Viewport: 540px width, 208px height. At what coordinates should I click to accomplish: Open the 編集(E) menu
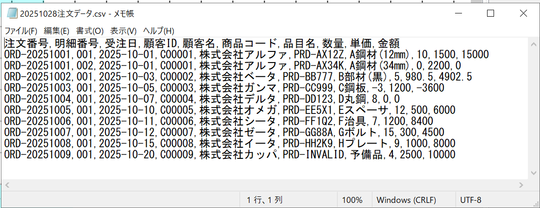[x=56, y=31]
